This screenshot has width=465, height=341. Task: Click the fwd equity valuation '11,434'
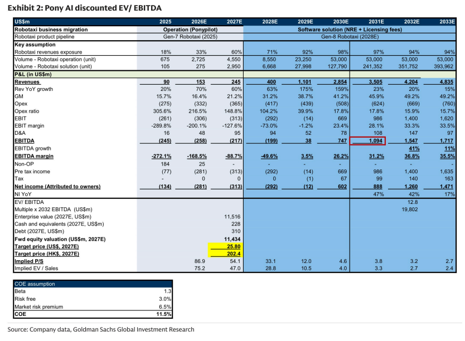(x=232, y=239)
